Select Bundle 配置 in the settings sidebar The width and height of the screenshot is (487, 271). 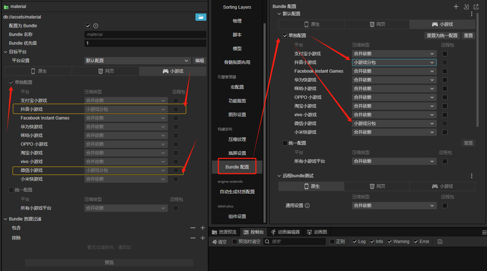tap(237, 167)
